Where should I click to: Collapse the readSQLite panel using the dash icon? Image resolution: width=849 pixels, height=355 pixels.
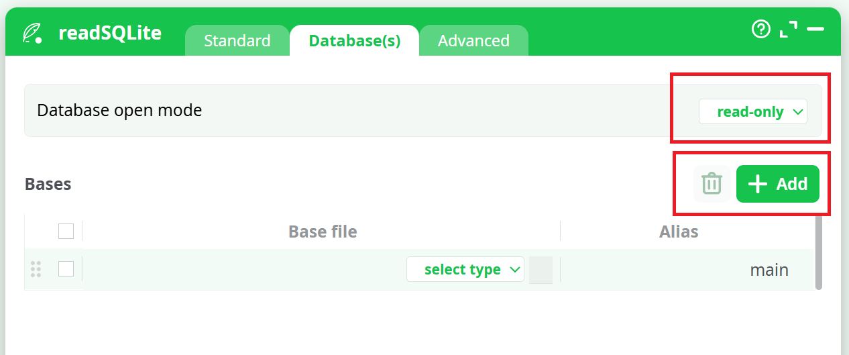[x=815, y=29]
